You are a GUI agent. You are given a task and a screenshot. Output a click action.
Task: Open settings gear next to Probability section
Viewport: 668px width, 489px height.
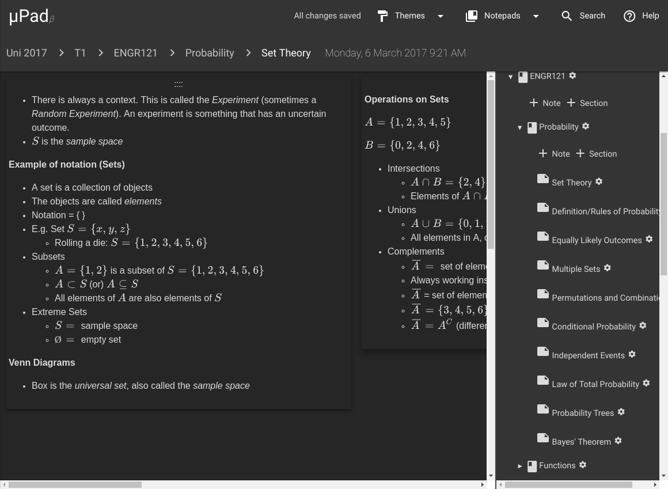[586, 126]
